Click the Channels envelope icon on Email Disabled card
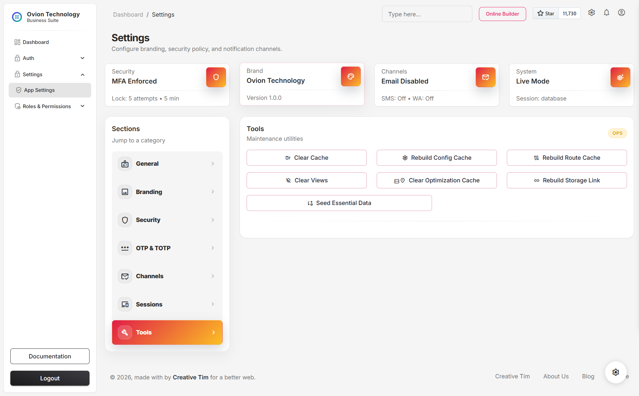The width and height of the screenshot is (639, 396). (x=485, y=77)
